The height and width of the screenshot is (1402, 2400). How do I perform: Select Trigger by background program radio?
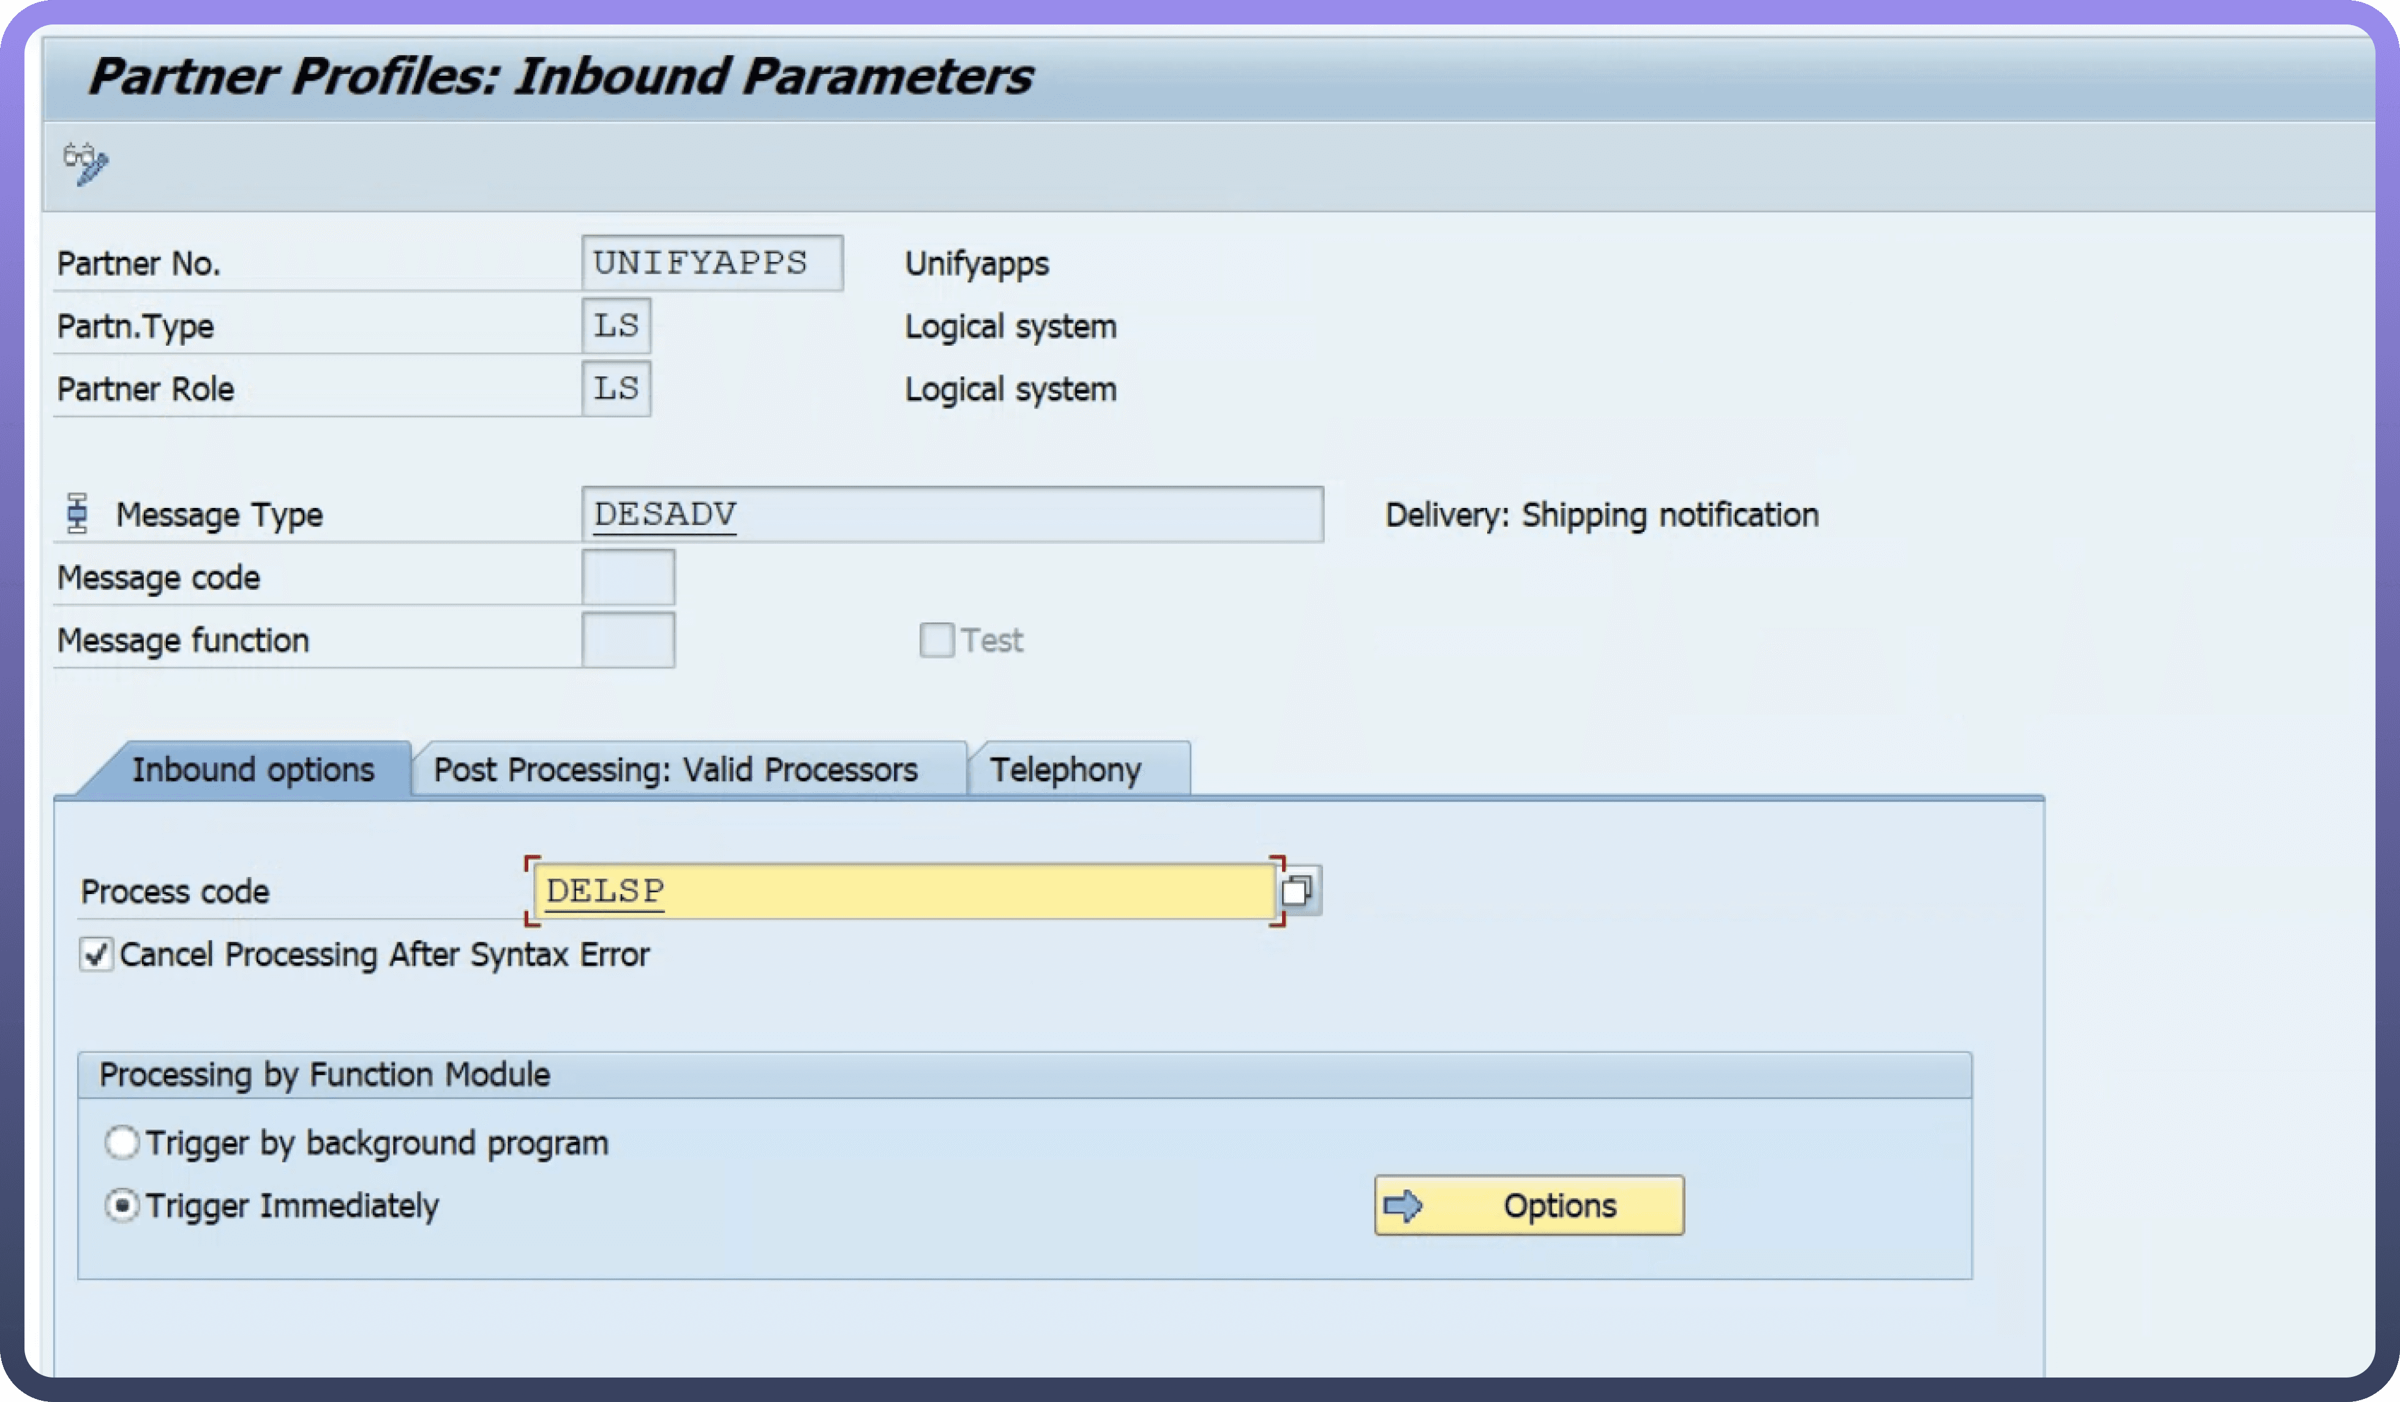(122, 1142)
